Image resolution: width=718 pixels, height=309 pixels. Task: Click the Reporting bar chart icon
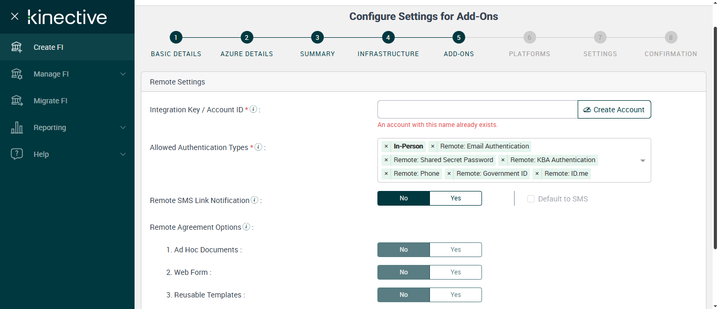point(17,127)
